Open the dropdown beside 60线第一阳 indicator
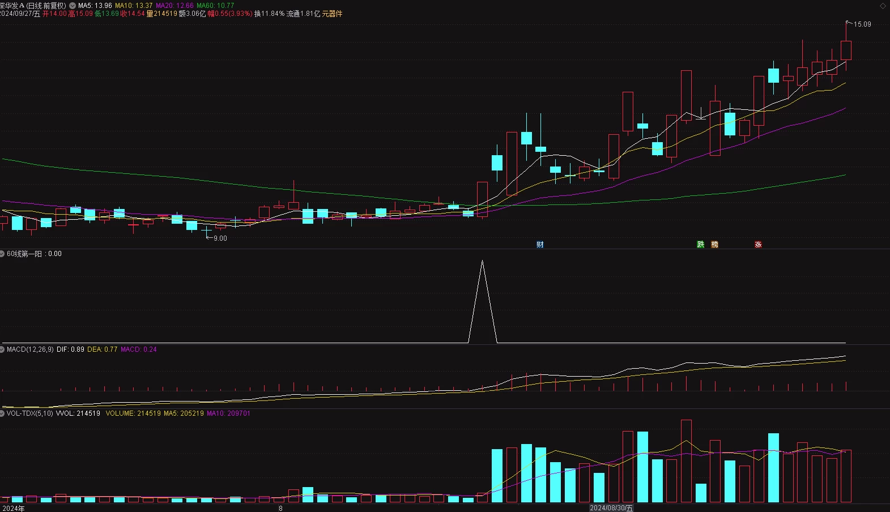Viewport: 890px width, 512px height. [3, 254]
